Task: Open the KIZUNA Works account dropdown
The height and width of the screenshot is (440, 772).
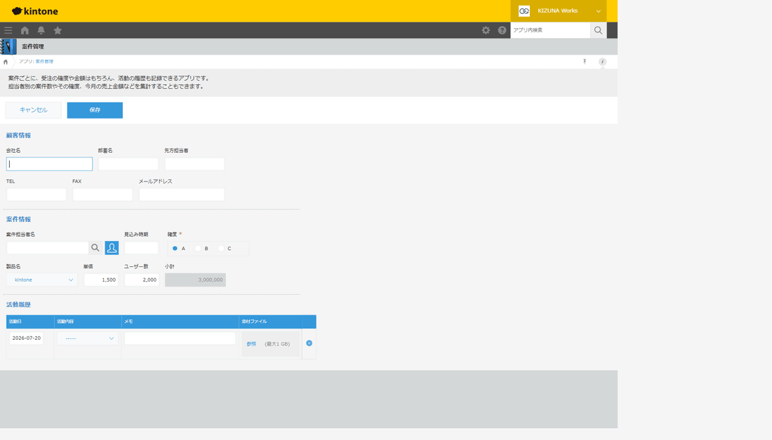Action: tap(559, 11)
